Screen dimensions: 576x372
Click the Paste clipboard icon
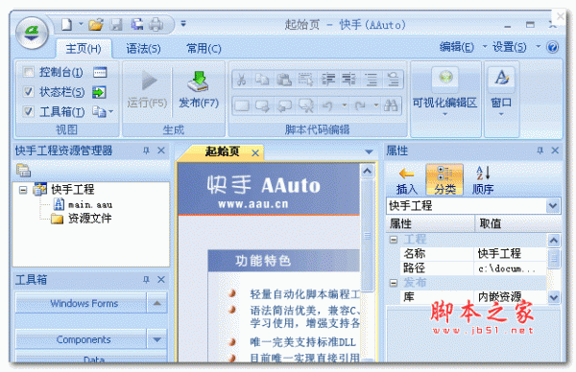(x=284, y=80)
